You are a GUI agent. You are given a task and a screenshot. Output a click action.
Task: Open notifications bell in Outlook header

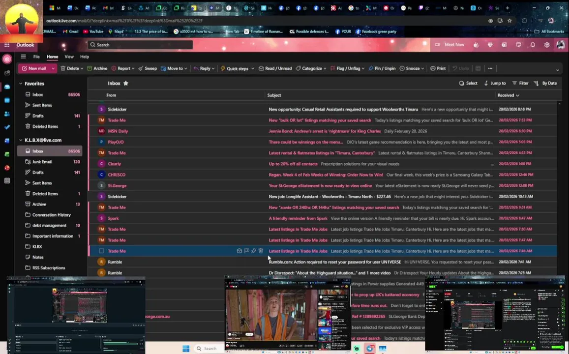pyautogui.click(x=533, y=45)
